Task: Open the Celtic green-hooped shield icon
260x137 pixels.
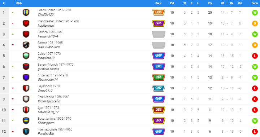Action: coord(26,56)
